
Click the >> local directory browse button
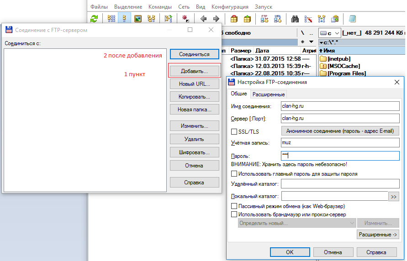393,197
